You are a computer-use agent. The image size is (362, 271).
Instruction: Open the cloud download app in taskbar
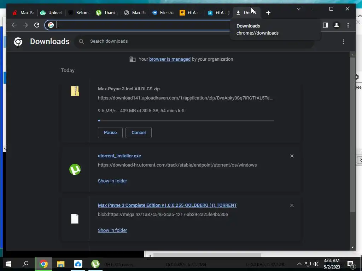[78, 264]
